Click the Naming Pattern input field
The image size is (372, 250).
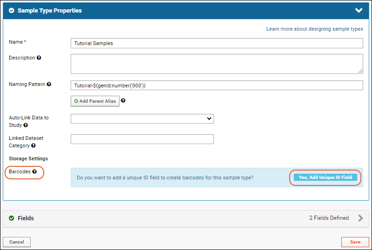click(x=217, y=86)
